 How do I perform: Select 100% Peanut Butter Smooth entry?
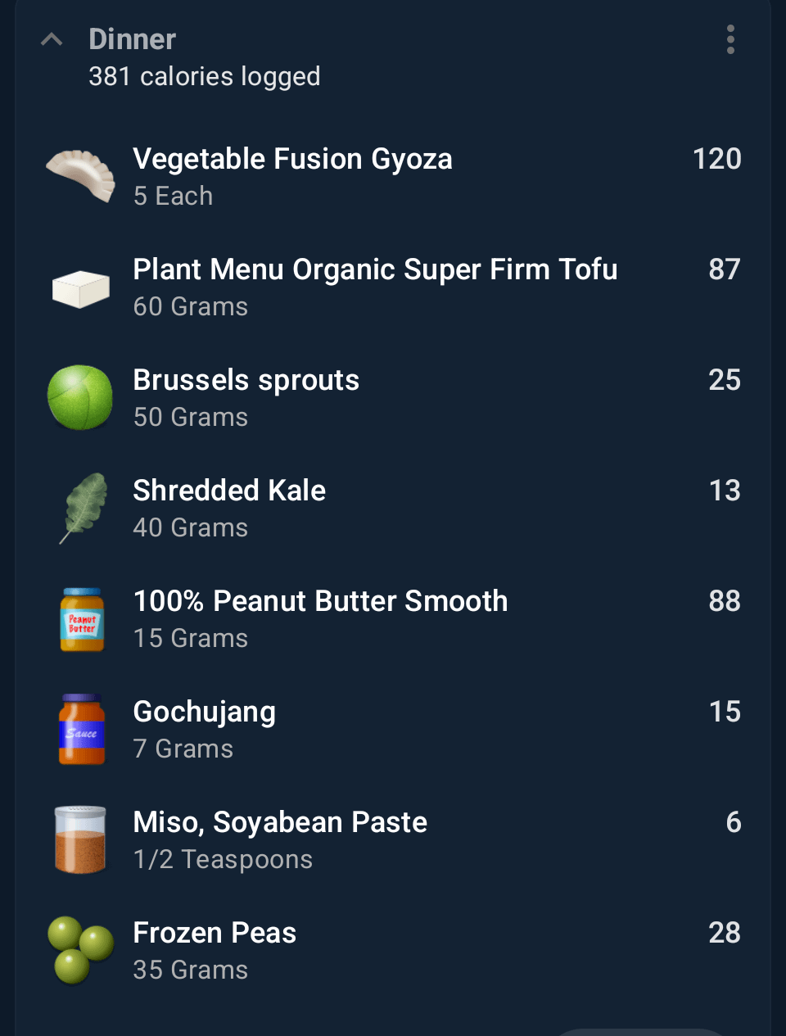pyautogui.click(x=320, y=601)
